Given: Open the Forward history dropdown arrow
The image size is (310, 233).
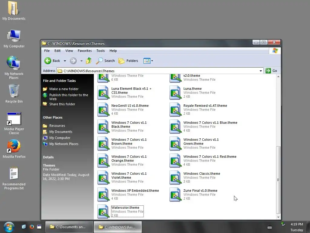Looking at the screenshot, I should tap(81, 61).
